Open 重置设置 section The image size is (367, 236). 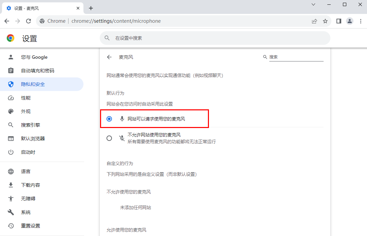click(42, 226)
